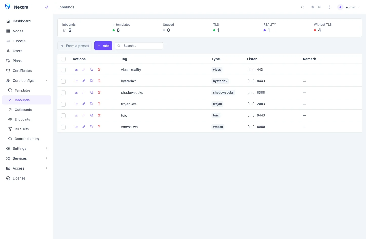Viewport: 366px width, 239px height.
Task: Duplicate the shadowsocks inbound
Action: 91,92
